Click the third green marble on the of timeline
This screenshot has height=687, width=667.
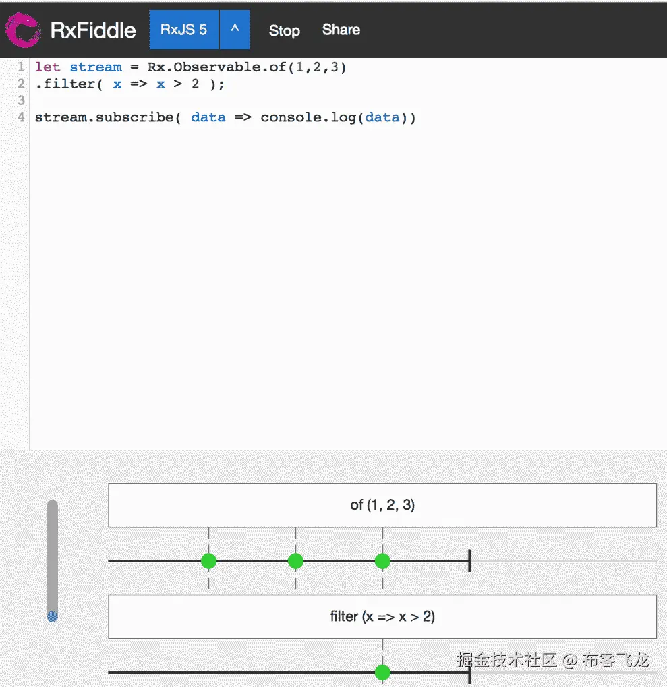click(x=382, y=560)
